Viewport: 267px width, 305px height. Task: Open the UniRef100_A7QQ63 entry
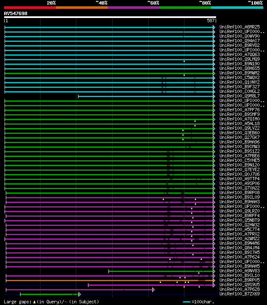(x=239, y=55)
